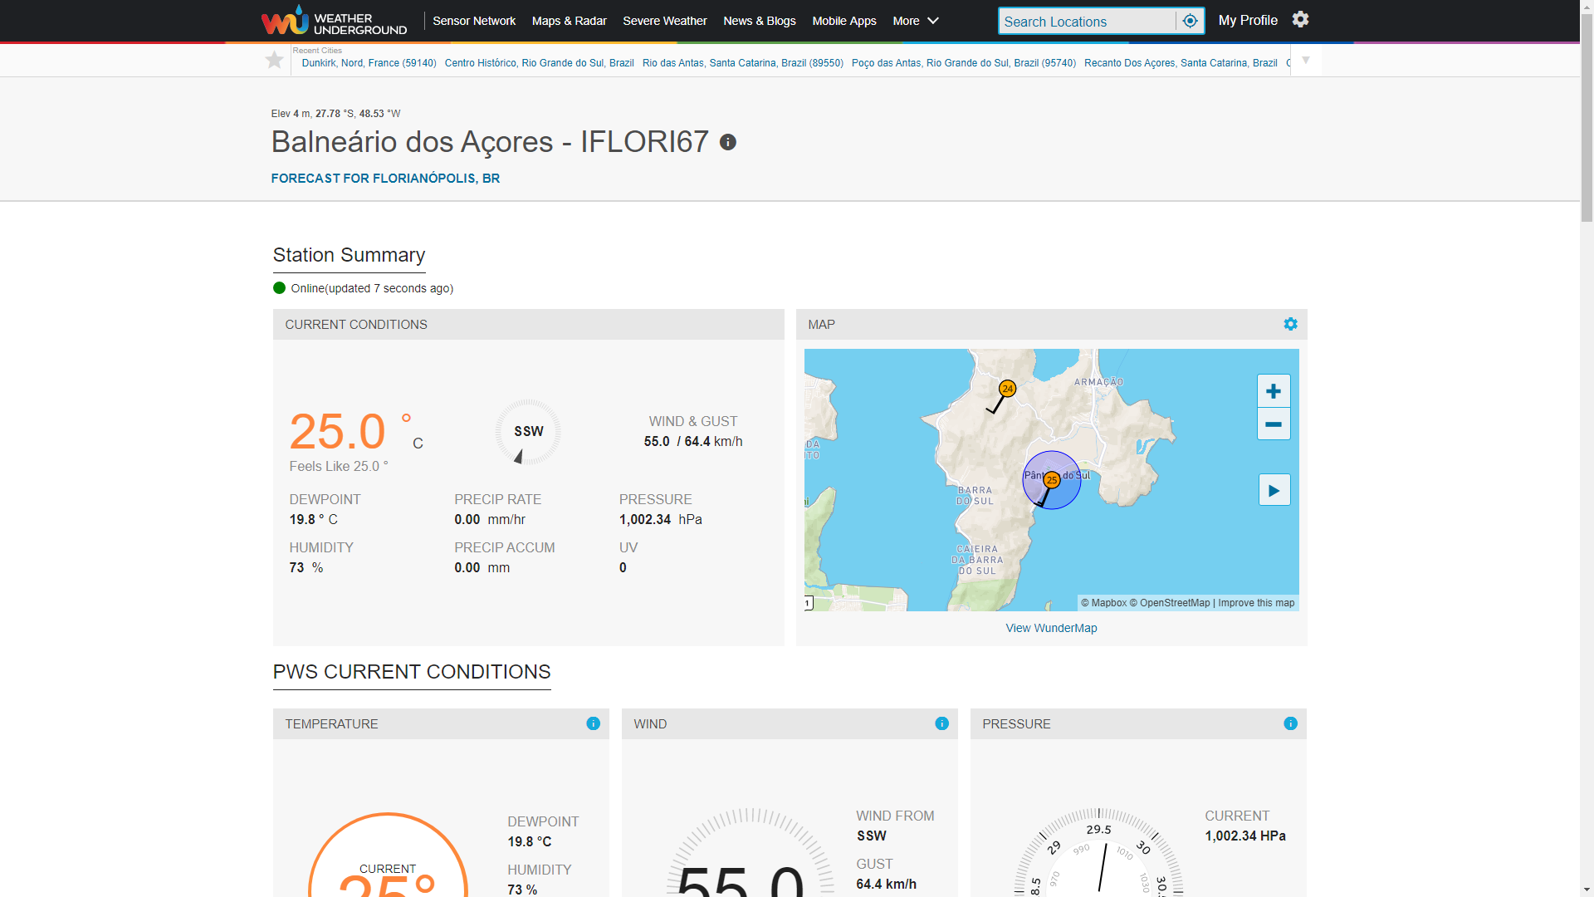
Task: Open Maps & Radar menu
Action: (x=569, y=21)
